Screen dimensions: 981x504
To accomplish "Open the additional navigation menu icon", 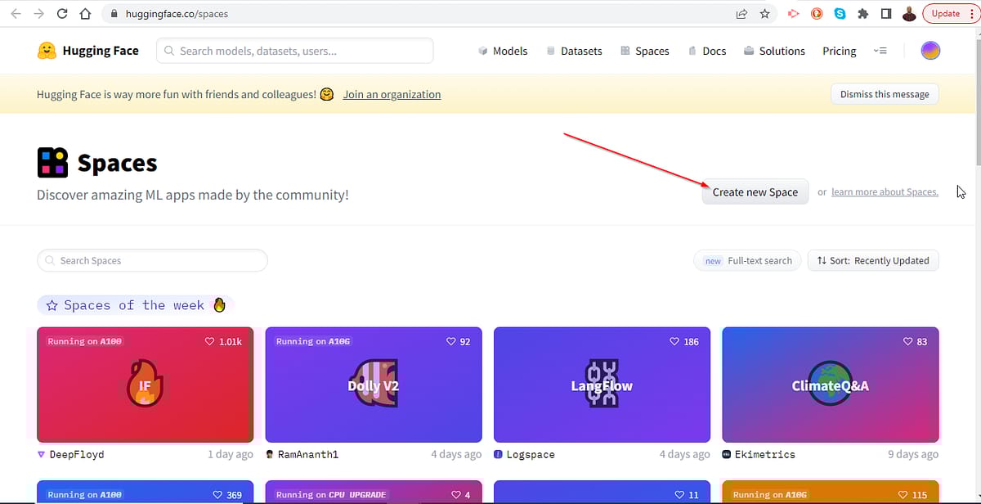I will click(880, 51).
